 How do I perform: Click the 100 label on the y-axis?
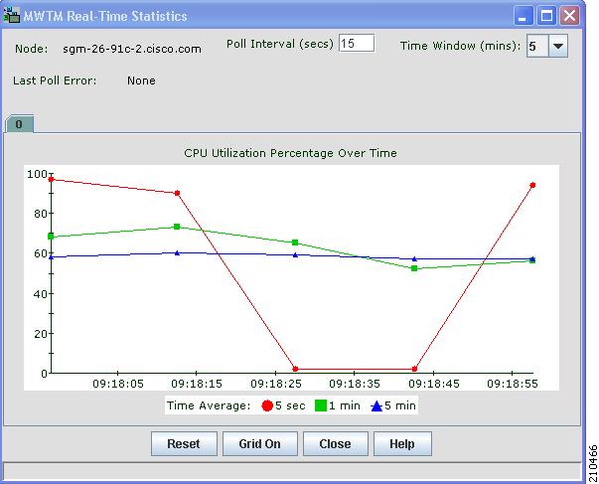(x=37, y=174)
